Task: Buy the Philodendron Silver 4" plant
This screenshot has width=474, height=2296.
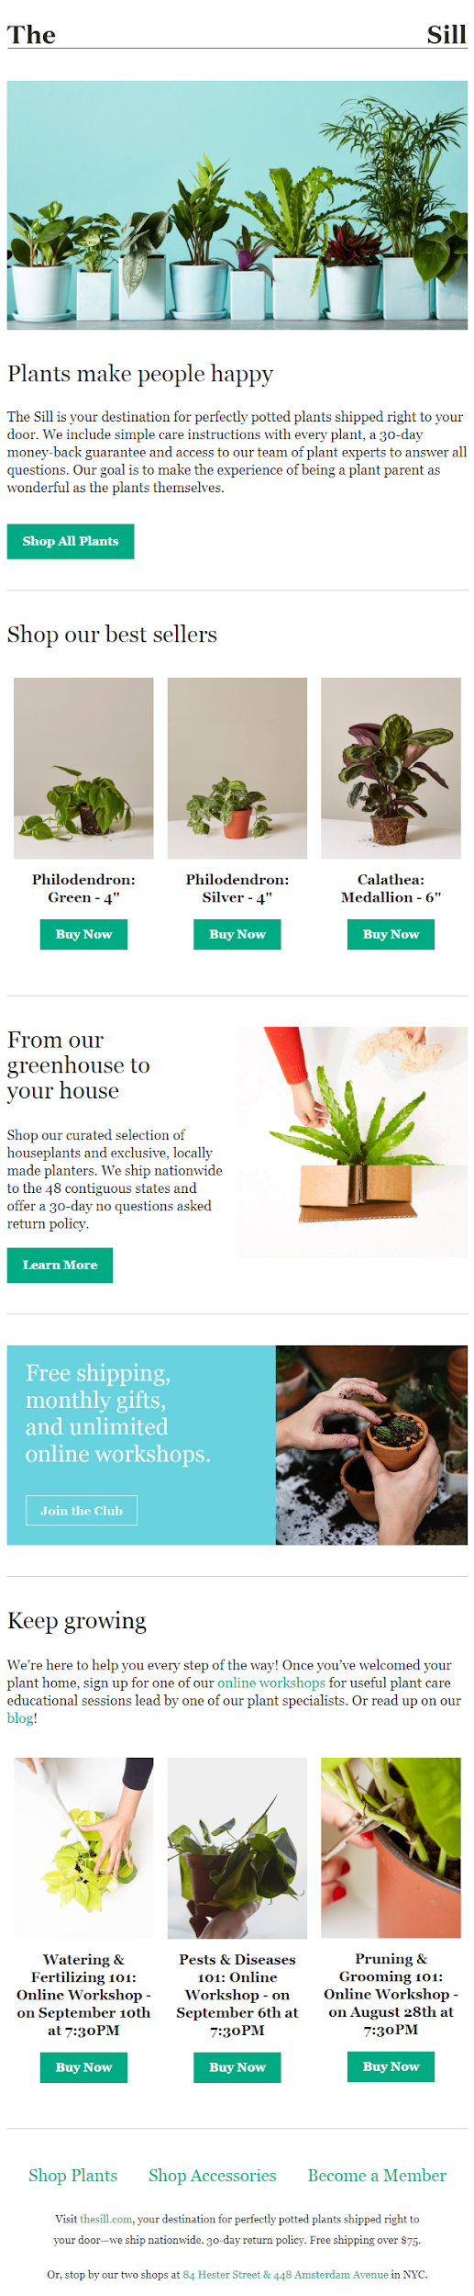Action: pos(237,934)
